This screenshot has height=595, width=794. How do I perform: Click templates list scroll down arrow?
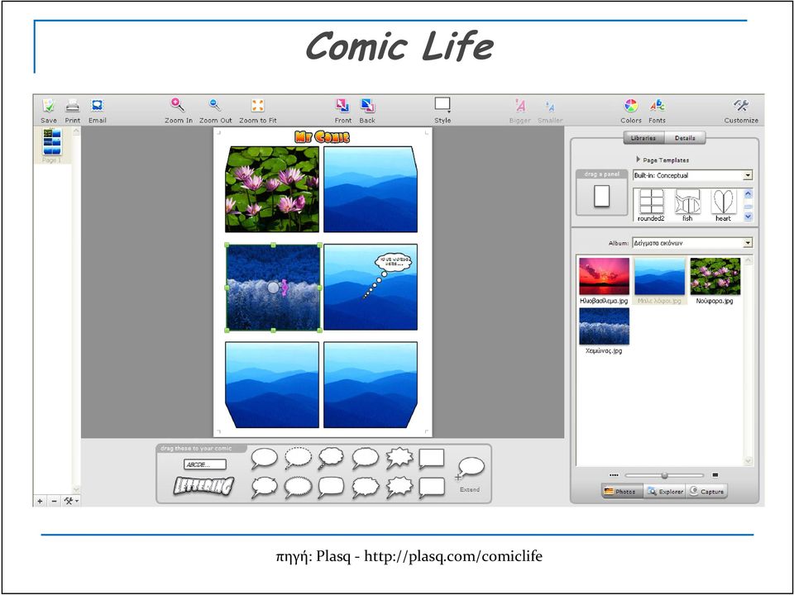[x=748, y=217]
